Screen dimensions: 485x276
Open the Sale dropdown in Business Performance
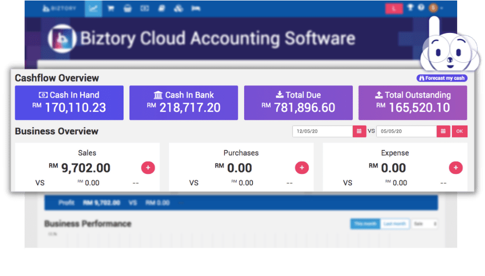click(425, 224)
